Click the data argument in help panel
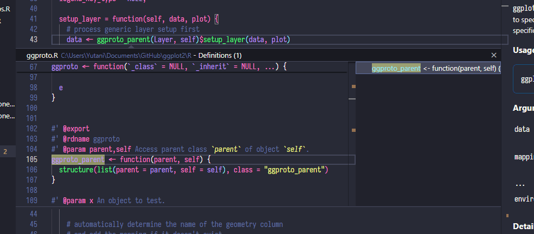The image size is (534, 234). coord(522,130)
